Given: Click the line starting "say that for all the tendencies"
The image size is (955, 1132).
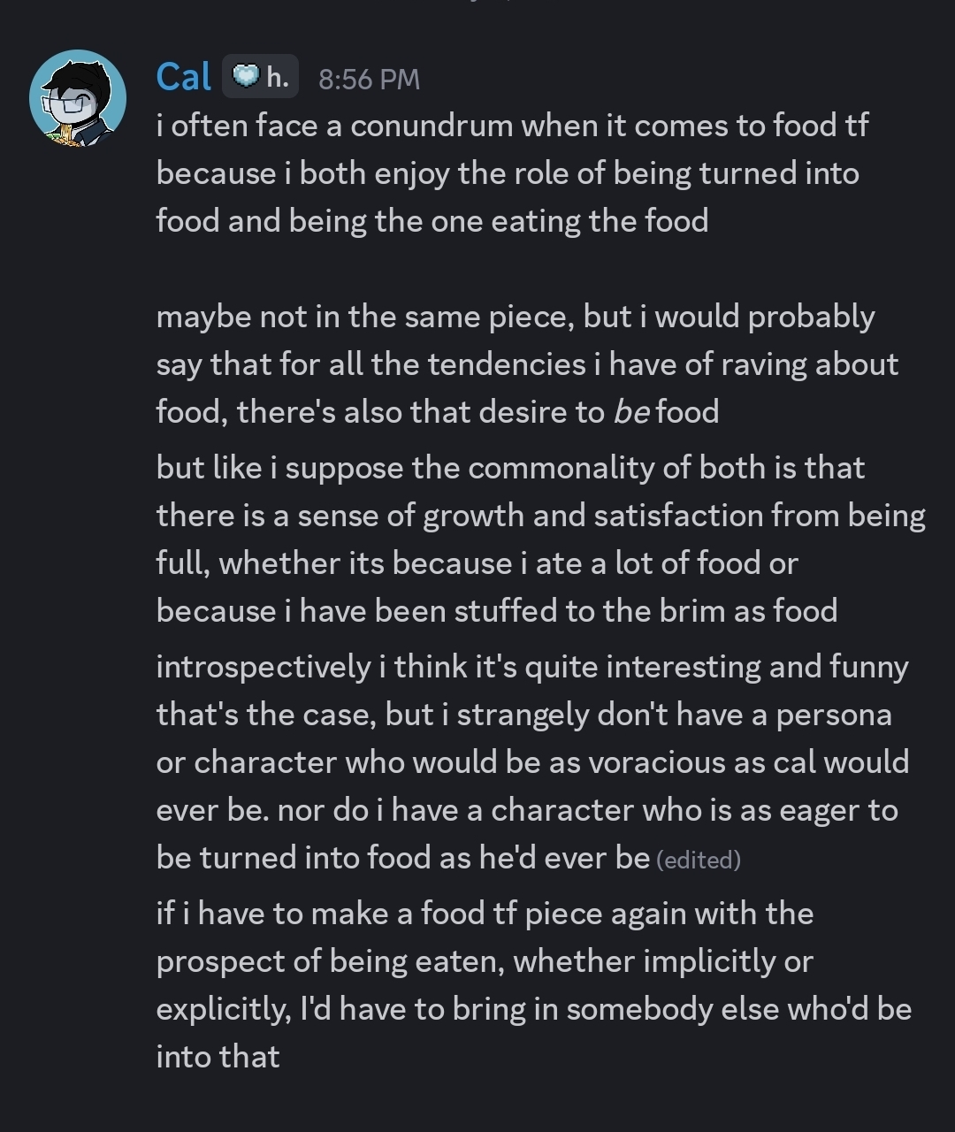Looking at the screenshot, I should 526,364.
